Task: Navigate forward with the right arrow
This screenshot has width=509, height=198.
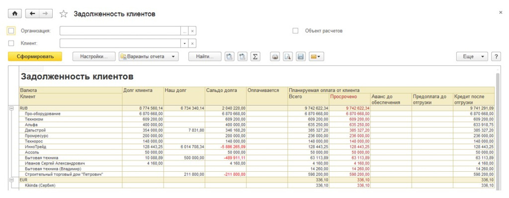Action: 45,13
